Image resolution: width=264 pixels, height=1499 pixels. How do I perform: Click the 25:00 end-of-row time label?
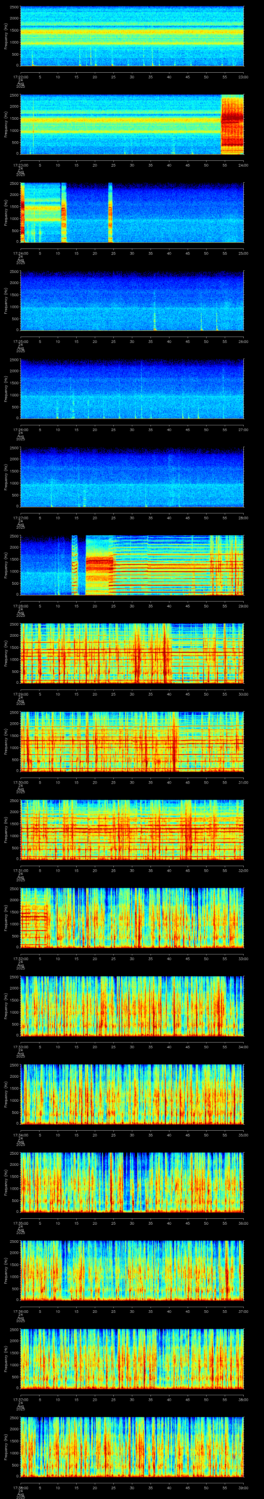243,253
